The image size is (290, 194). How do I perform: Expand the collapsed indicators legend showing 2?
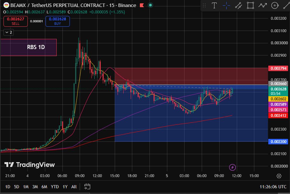click(x=9, y=32)
